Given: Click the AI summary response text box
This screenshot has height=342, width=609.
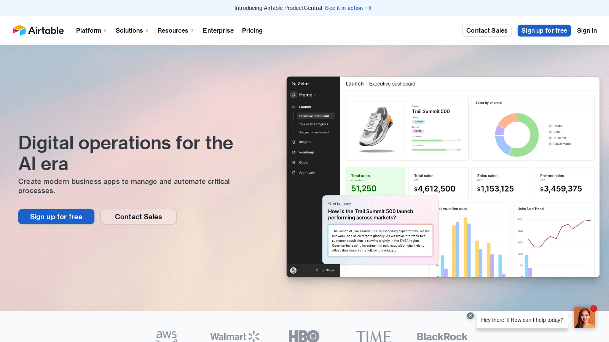Looking at the screenshot, I should click(x=380, y=241).
